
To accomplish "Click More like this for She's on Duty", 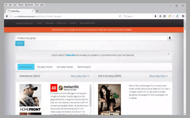I will coord(159,76).
